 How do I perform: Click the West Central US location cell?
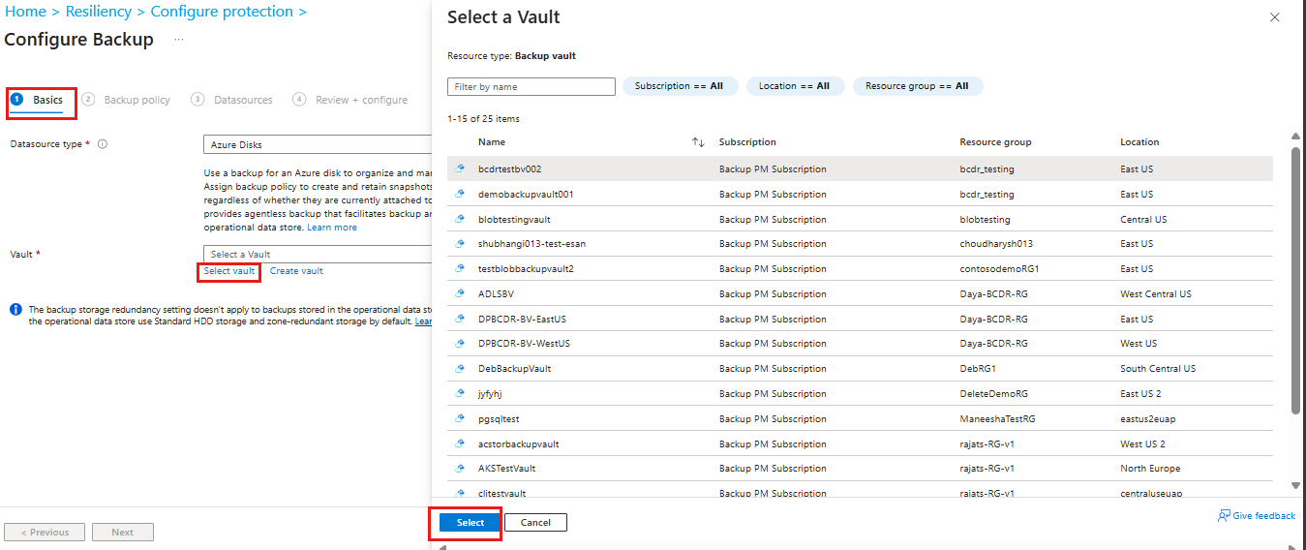(x=1156, y=294)
